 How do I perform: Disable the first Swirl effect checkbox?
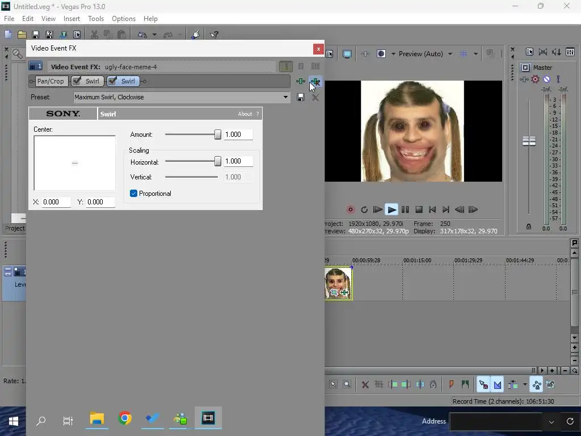pyautogui.click(x=77, y=81)
